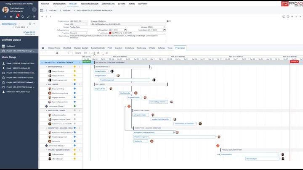Open the app grid icon beside breadcrumb

click(x=42, y=9)
